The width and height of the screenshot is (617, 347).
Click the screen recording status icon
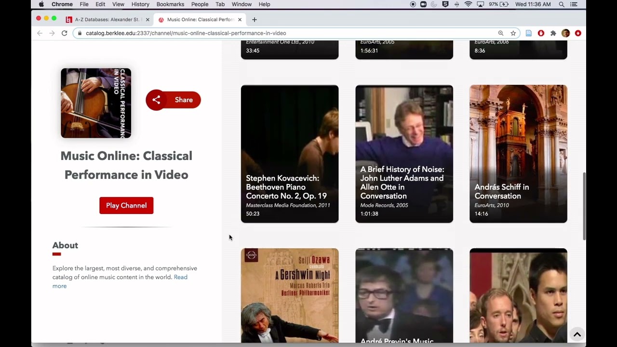point(413,4)
